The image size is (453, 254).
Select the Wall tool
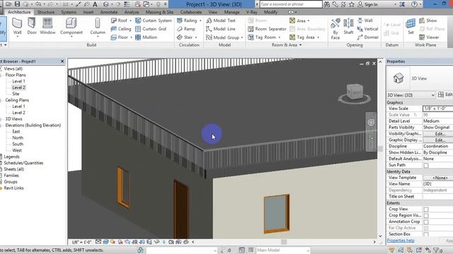17,27
